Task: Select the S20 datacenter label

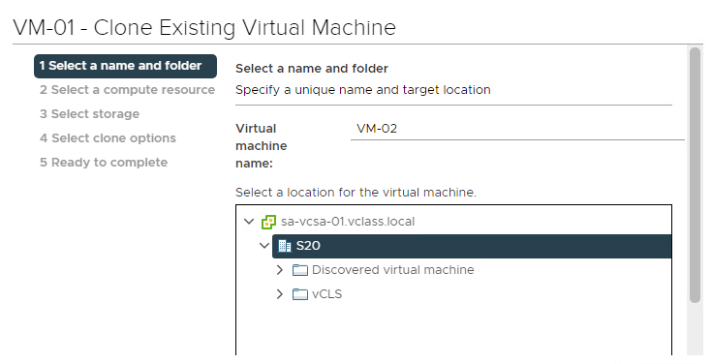Action: [308, 246]
